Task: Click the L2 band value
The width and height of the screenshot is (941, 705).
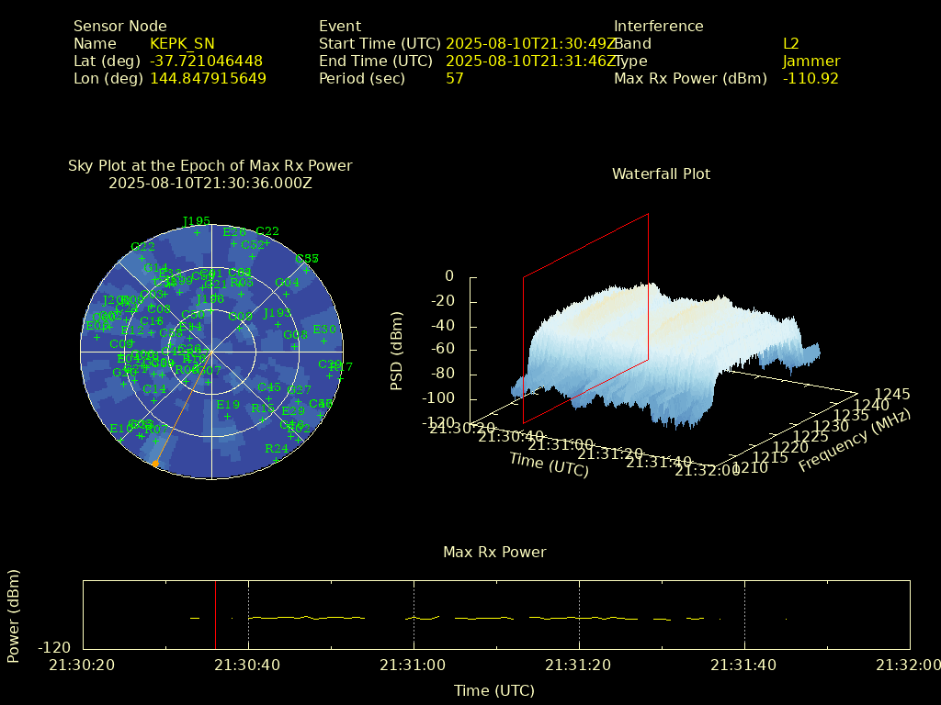Action: pyautogui.click(x=790, y=43)
